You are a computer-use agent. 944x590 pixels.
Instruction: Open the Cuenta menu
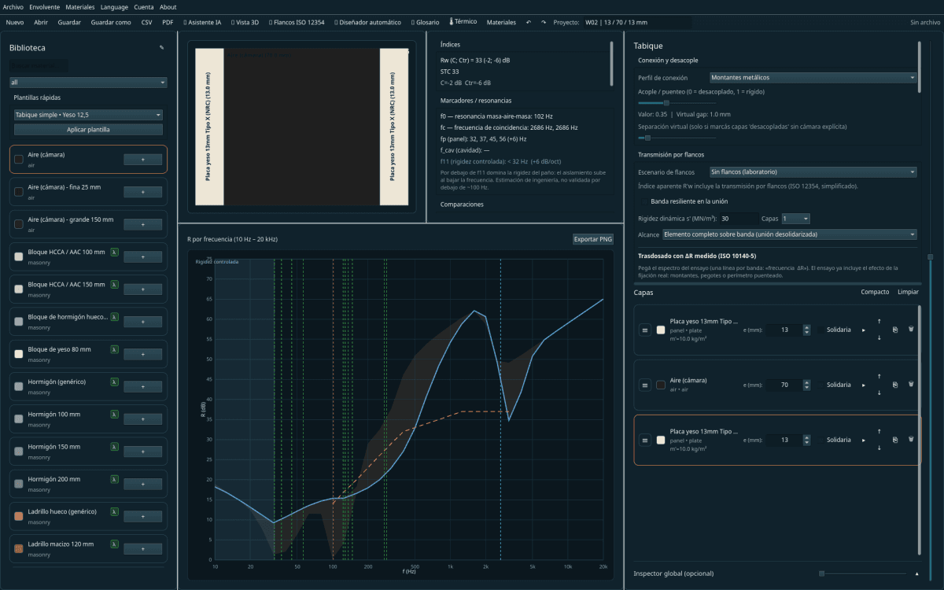pyautogui.click(x=144, y=6)
